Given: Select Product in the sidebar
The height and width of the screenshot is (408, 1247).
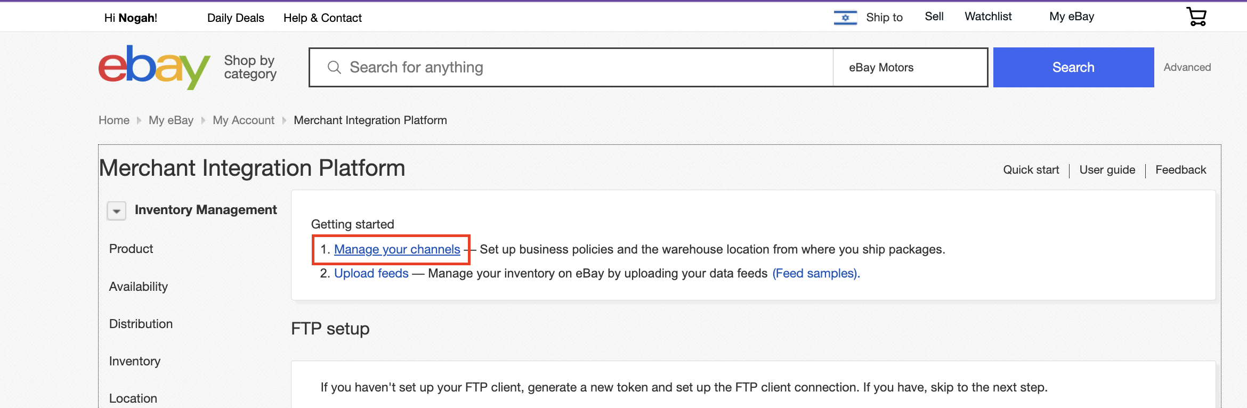Looking at the screenshot, I should (131, 249).
